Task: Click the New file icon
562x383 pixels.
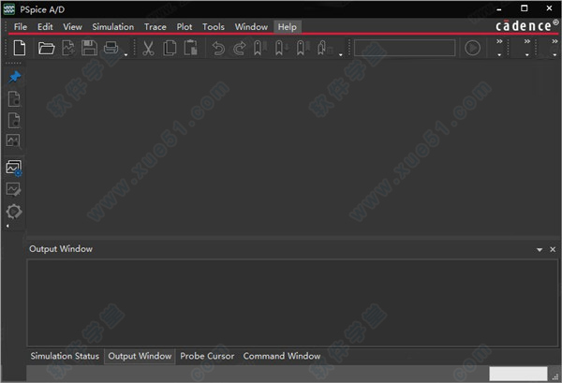Action: pyautogui.click(x=19, y=48)
